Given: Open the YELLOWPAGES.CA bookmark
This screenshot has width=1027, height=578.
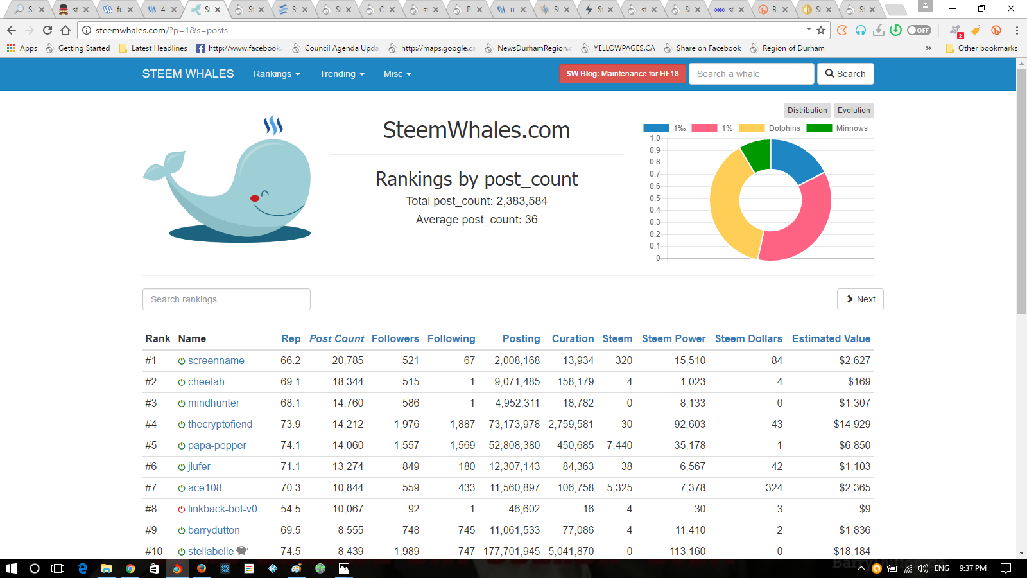Looking at the screenshot, I should (x=617, y=48).
